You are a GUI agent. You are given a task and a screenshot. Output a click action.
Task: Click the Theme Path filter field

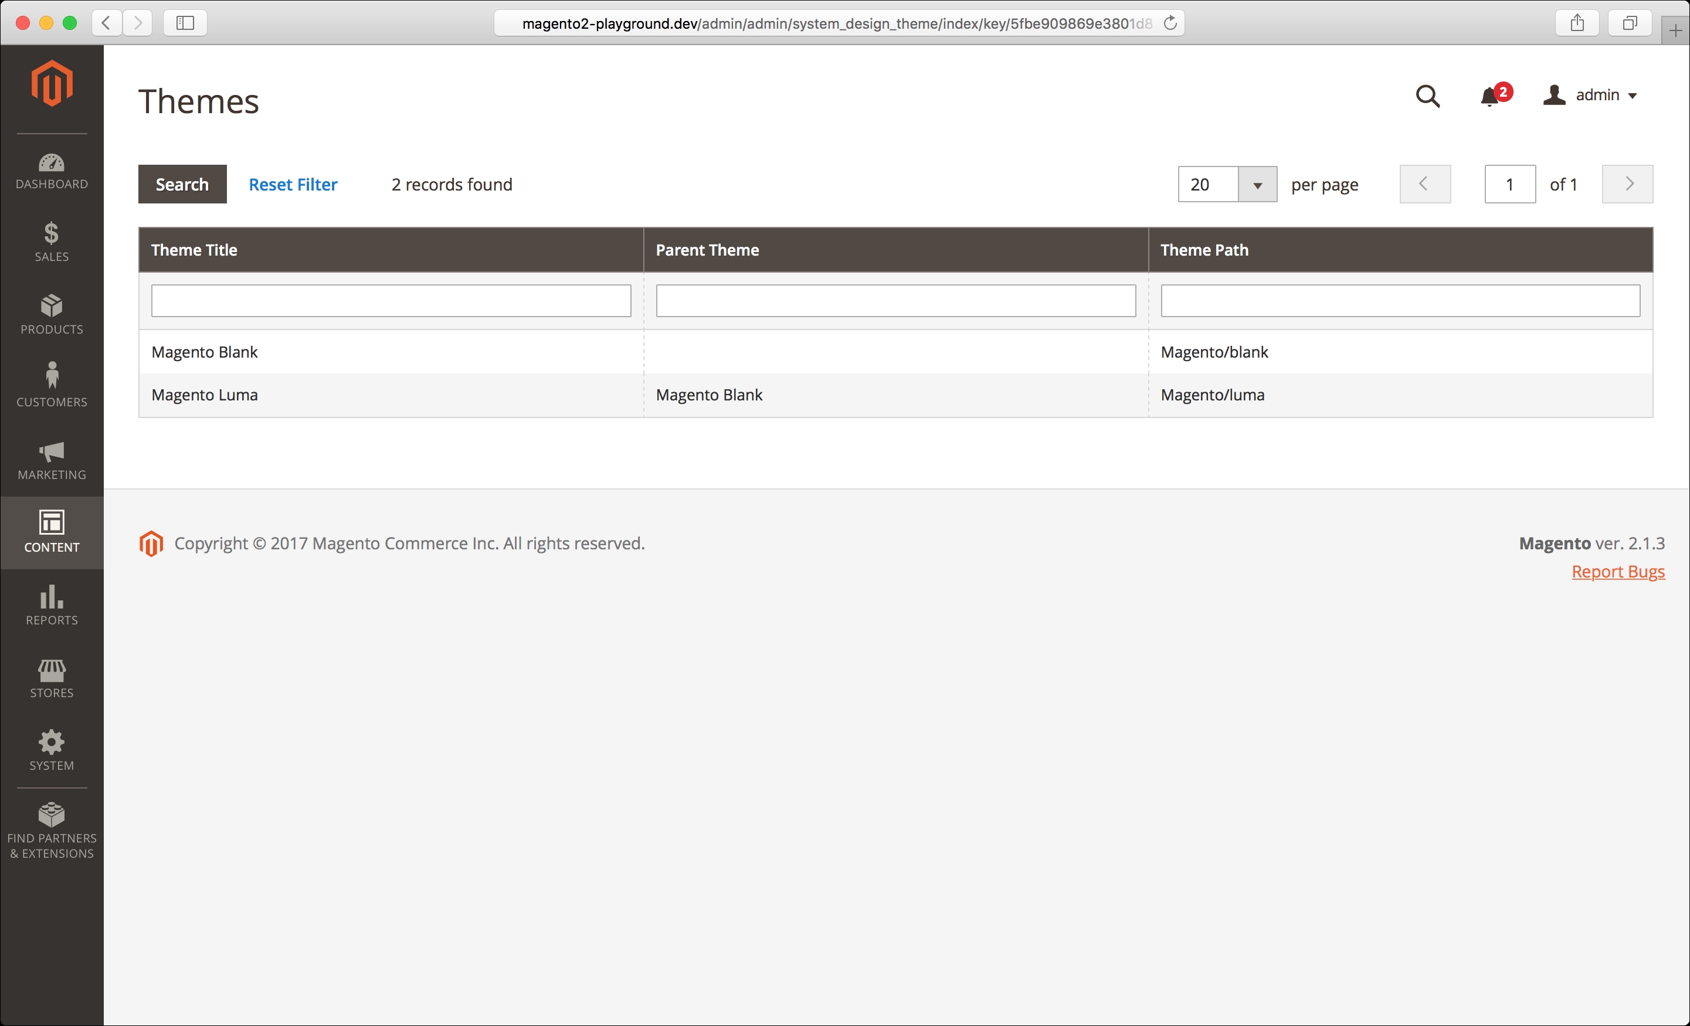[x=1400, y=301]
